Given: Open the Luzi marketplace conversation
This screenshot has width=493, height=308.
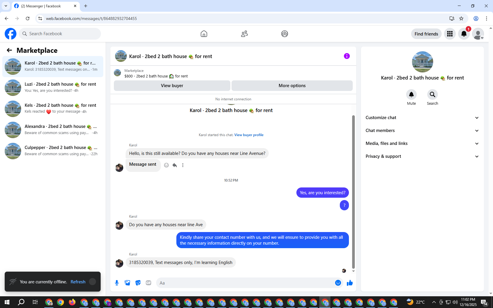Looking at the screenshot, I should [x=53, y=88].
